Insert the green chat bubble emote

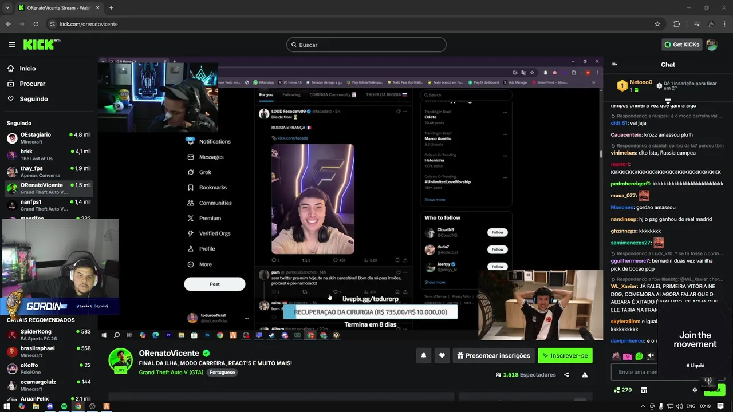tap(639, 356)
